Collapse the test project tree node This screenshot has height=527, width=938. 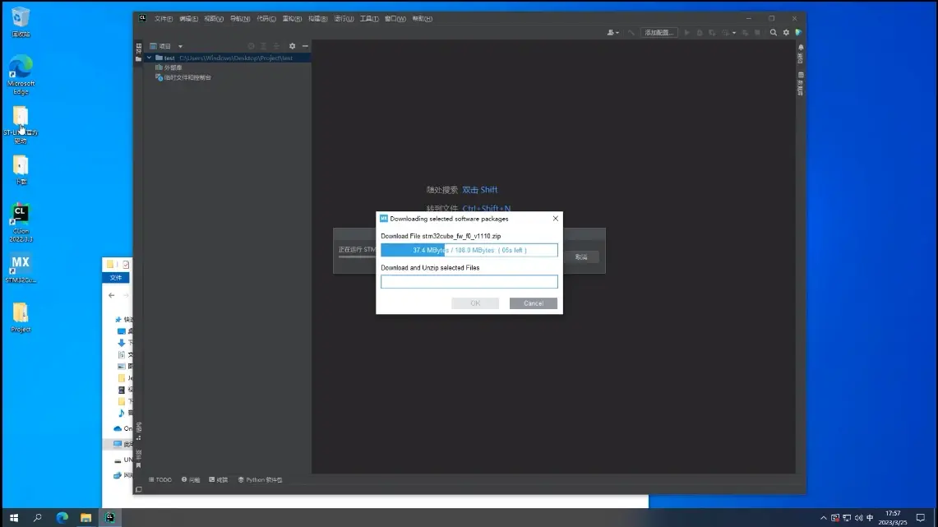(x=149, y=58)
